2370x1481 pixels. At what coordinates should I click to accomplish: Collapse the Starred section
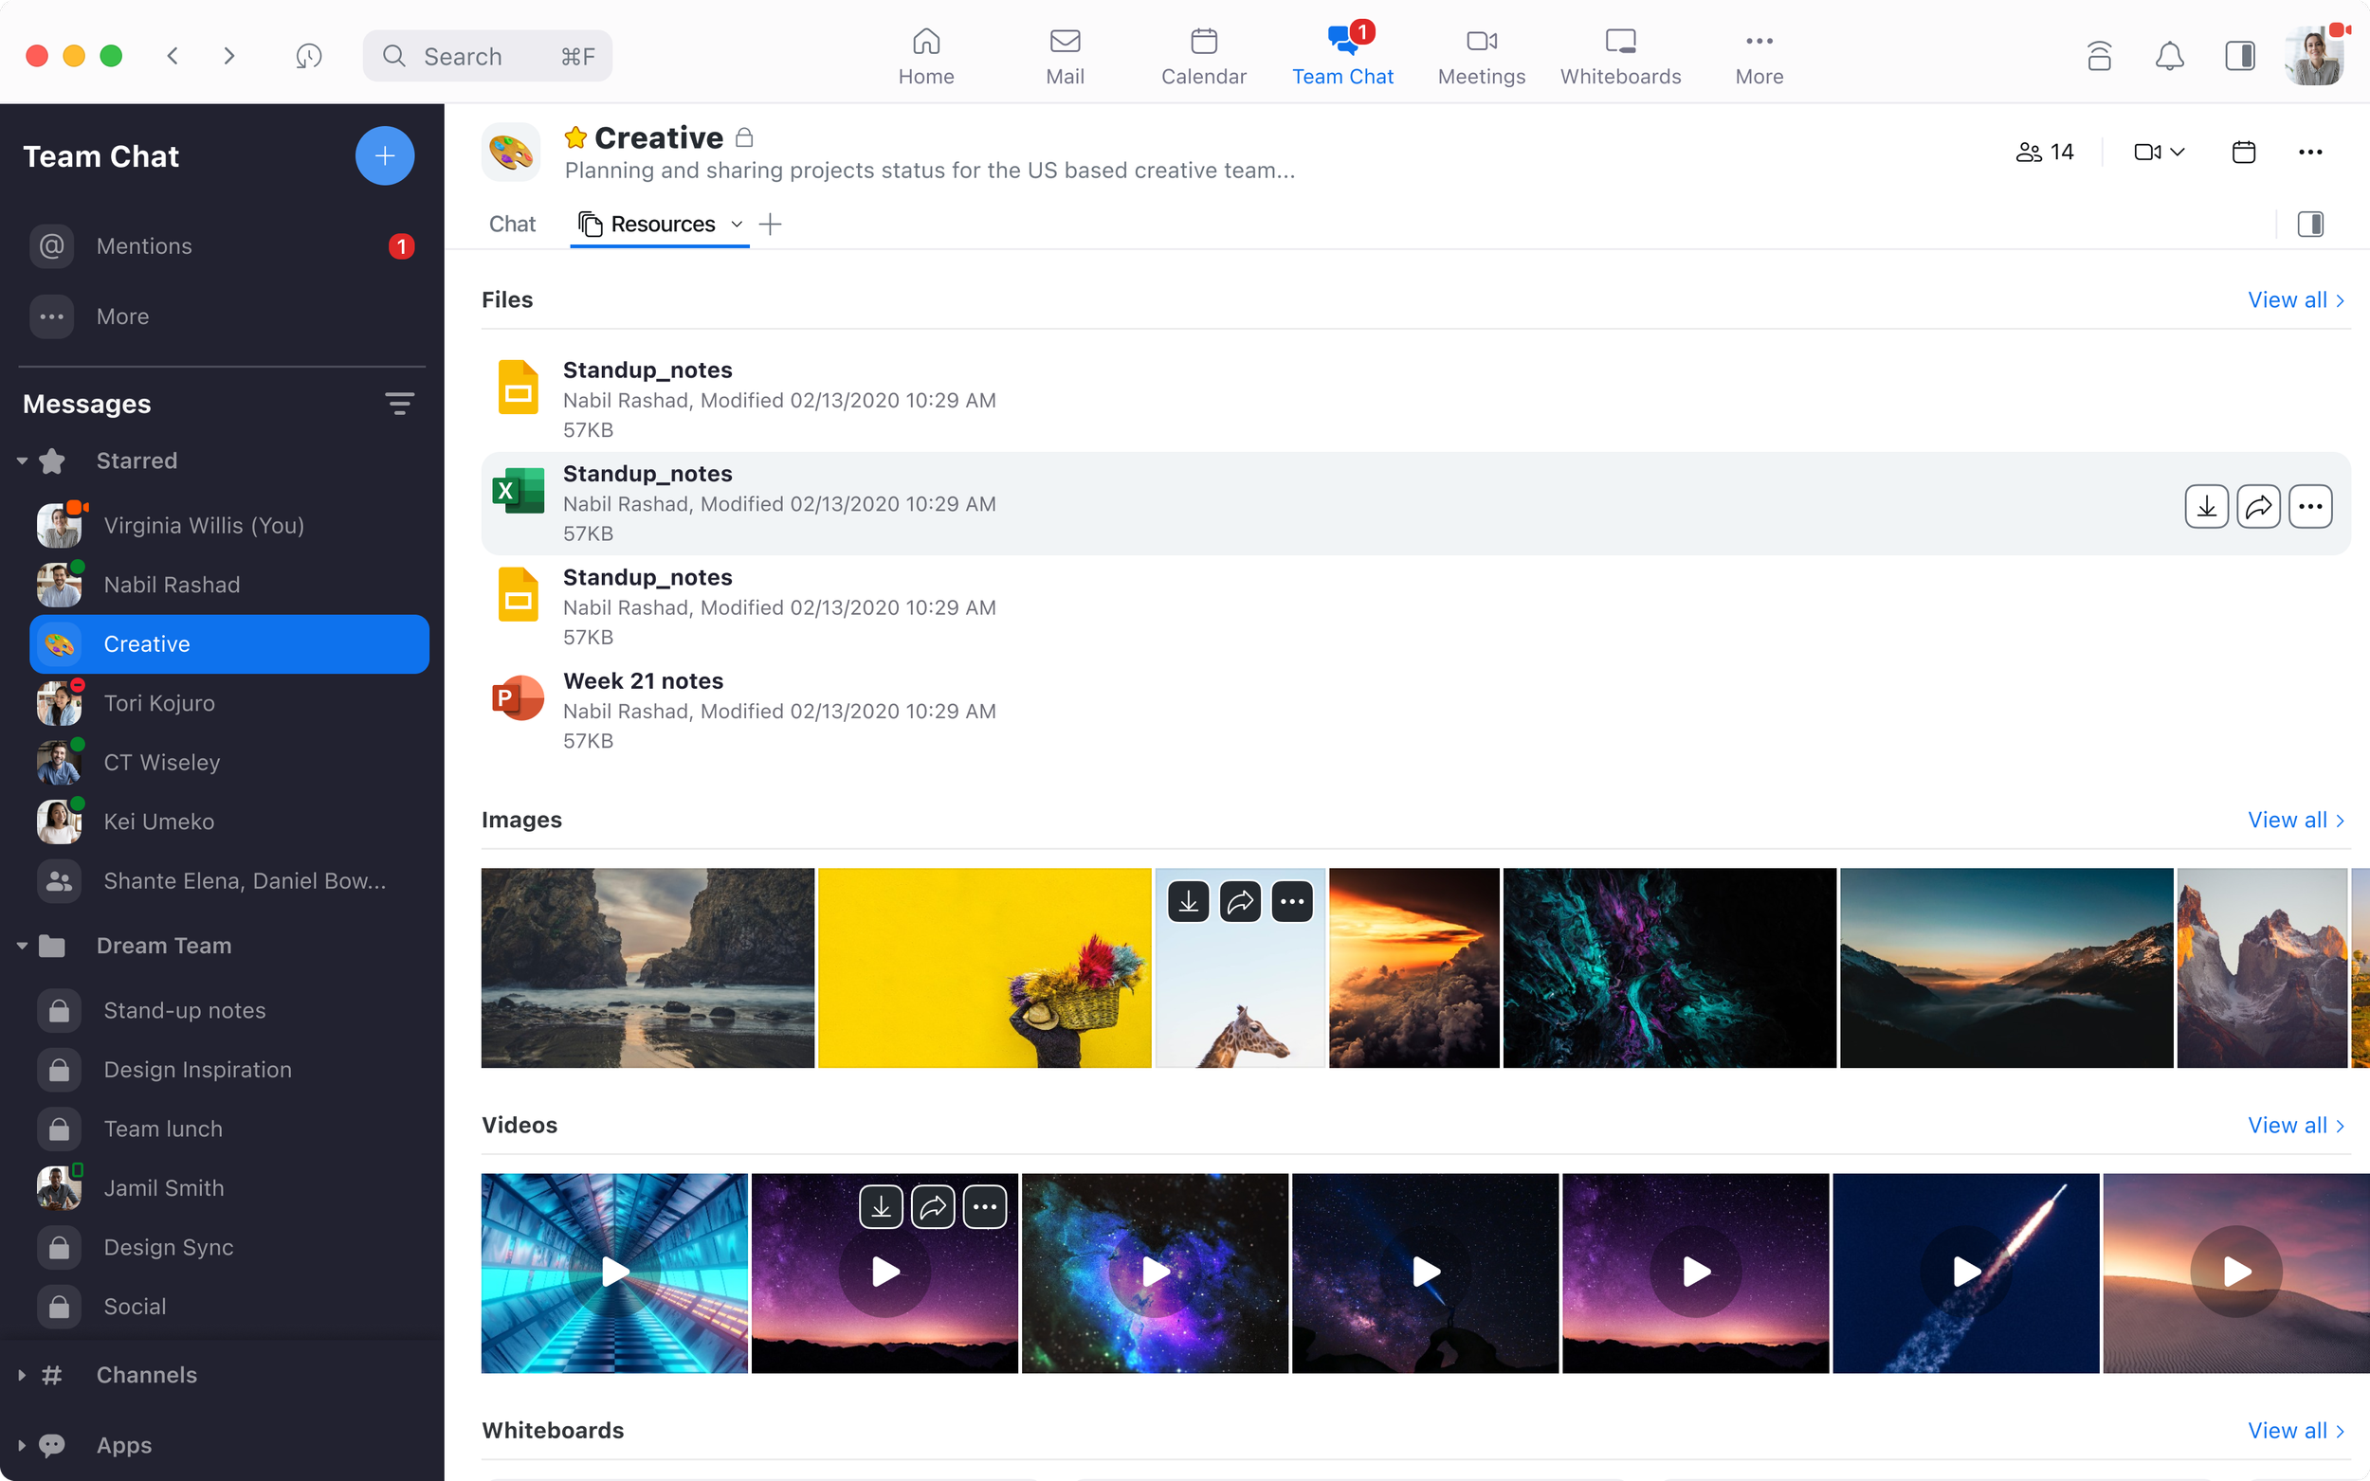click(x=22, y=461)
